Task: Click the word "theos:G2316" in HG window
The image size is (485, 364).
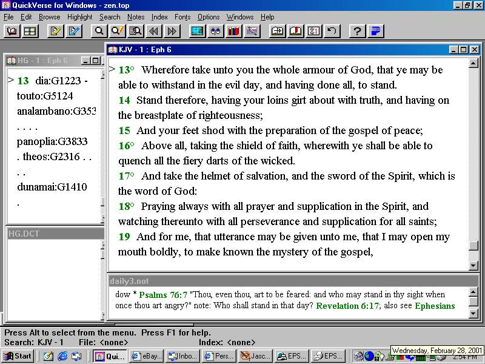Action: 52,157
